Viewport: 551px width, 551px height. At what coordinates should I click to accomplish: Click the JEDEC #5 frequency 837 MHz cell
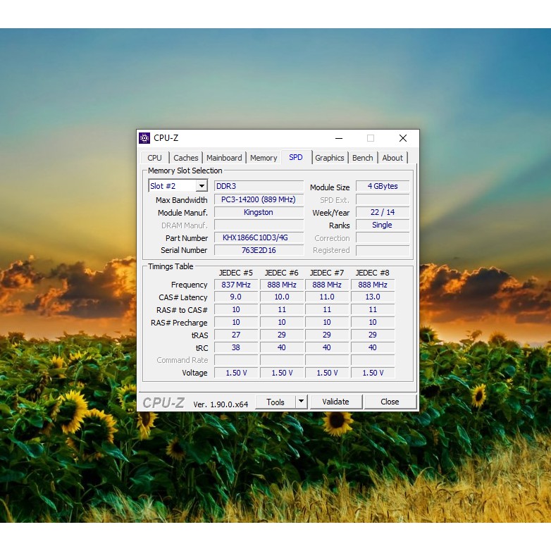[236, 285]
